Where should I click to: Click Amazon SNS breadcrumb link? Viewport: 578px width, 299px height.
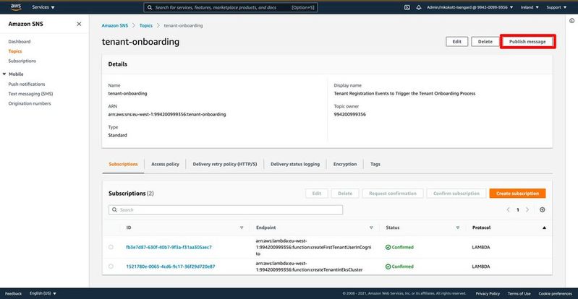(114, 26)
